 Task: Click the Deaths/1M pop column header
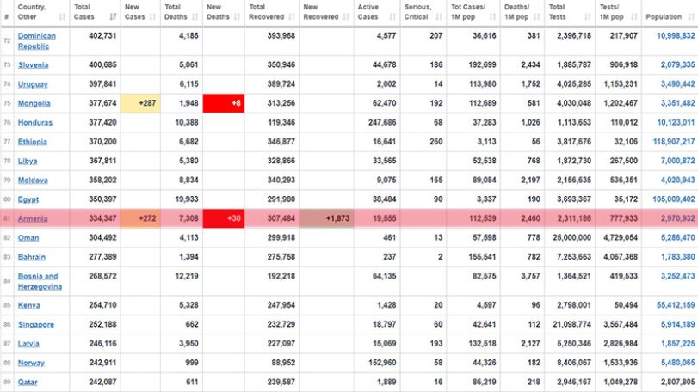point(522,12)
